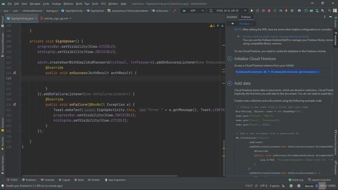Click Assistant panel options (three dots) icon
The height and width of the screenshot is (190, 338).
325,17
